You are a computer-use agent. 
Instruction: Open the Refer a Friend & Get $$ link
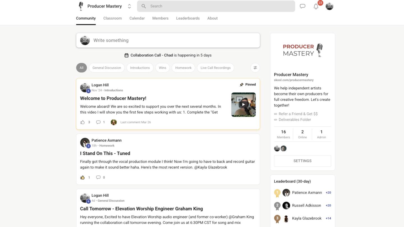(x=298, y=114)
